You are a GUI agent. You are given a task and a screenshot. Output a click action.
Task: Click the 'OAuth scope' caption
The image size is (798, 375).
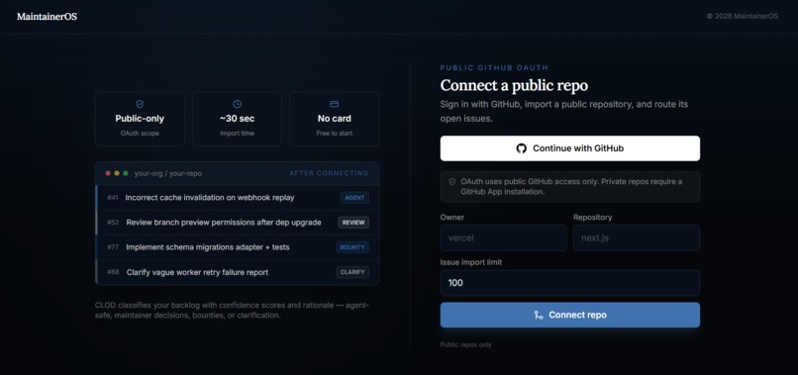[x=140, y=134]
